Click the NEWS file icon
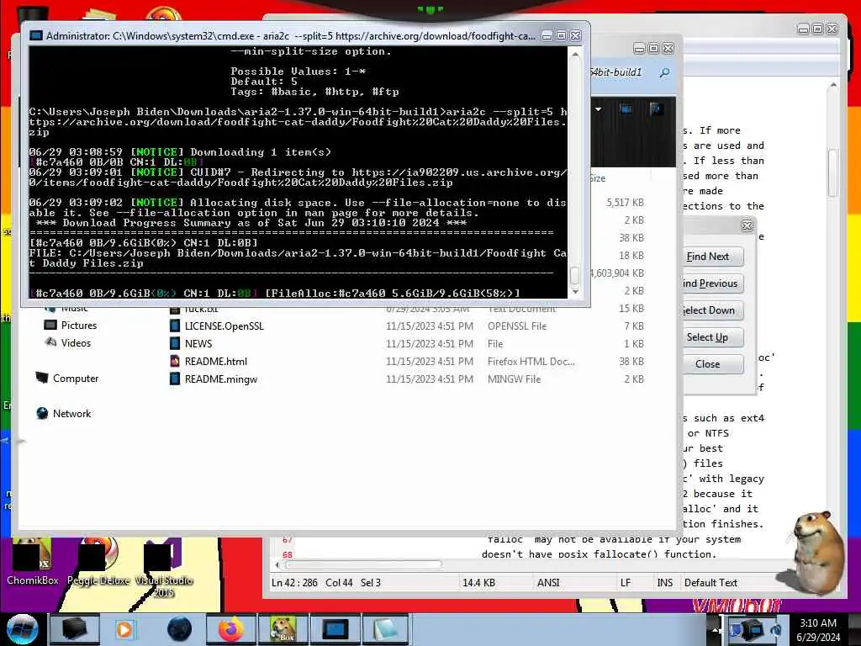This screenshot has width=861, height=646. [175, 344]
